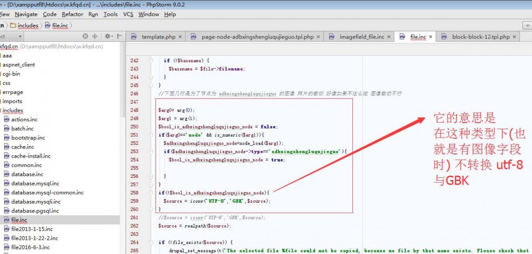Close the imagefield_file.inc tab
This screenshot has width=532, height=254.
point(389,37)
